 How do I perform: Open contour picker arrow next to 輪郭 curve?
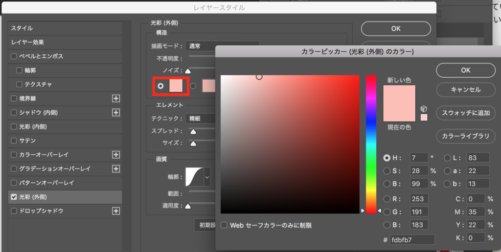tap(207, 177)
